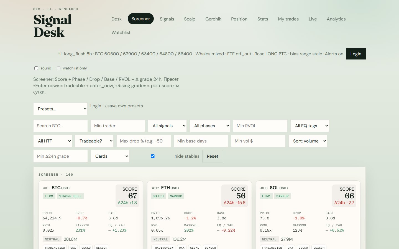Open DexScr link on BTC card
This screenshot has width=399, height=249.
(x=102, y=248)
